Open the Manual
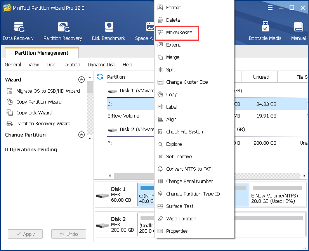 coord(299,31)
